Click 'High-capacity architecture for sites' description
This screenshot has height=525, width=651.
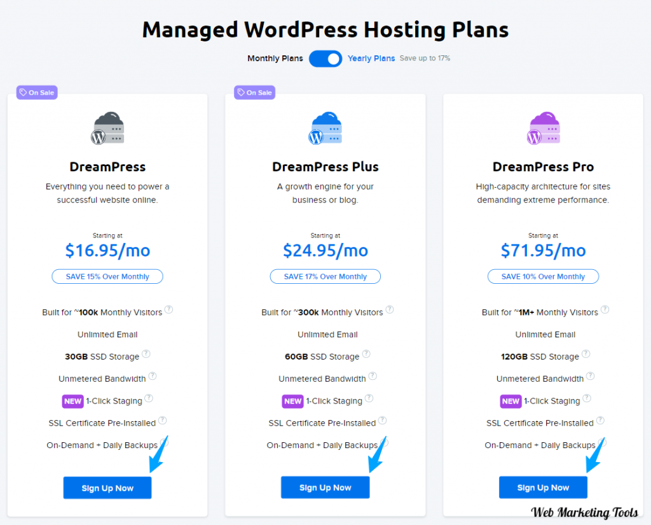tap(543, 186)
